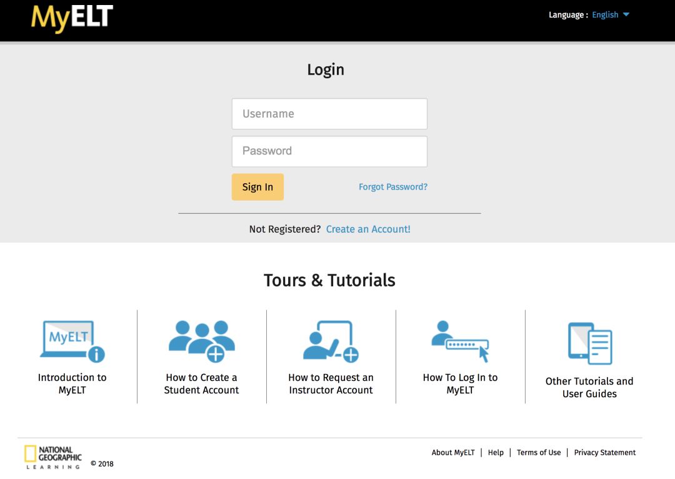
Task: Click the language dropdown arrow
Action: click(626, 14)
